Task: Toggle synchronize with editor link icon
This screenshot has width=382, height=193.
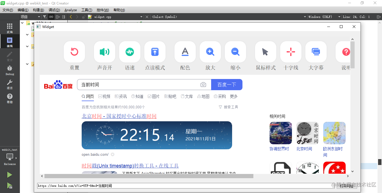Action: point(51,17)
